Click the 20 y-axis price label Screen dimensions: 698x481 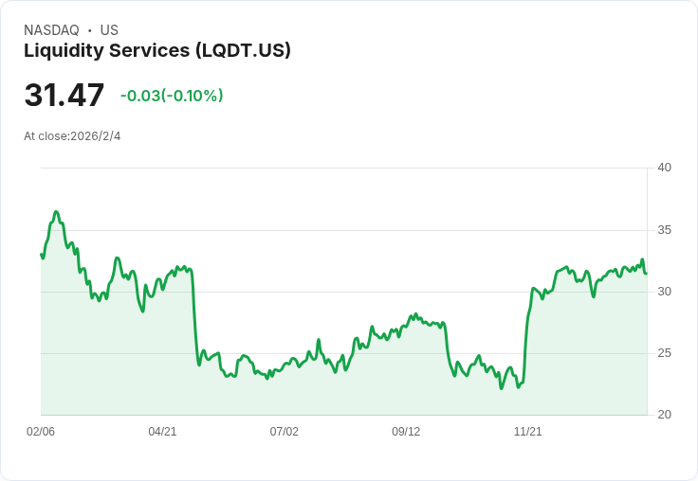click(x=664, y=415)
